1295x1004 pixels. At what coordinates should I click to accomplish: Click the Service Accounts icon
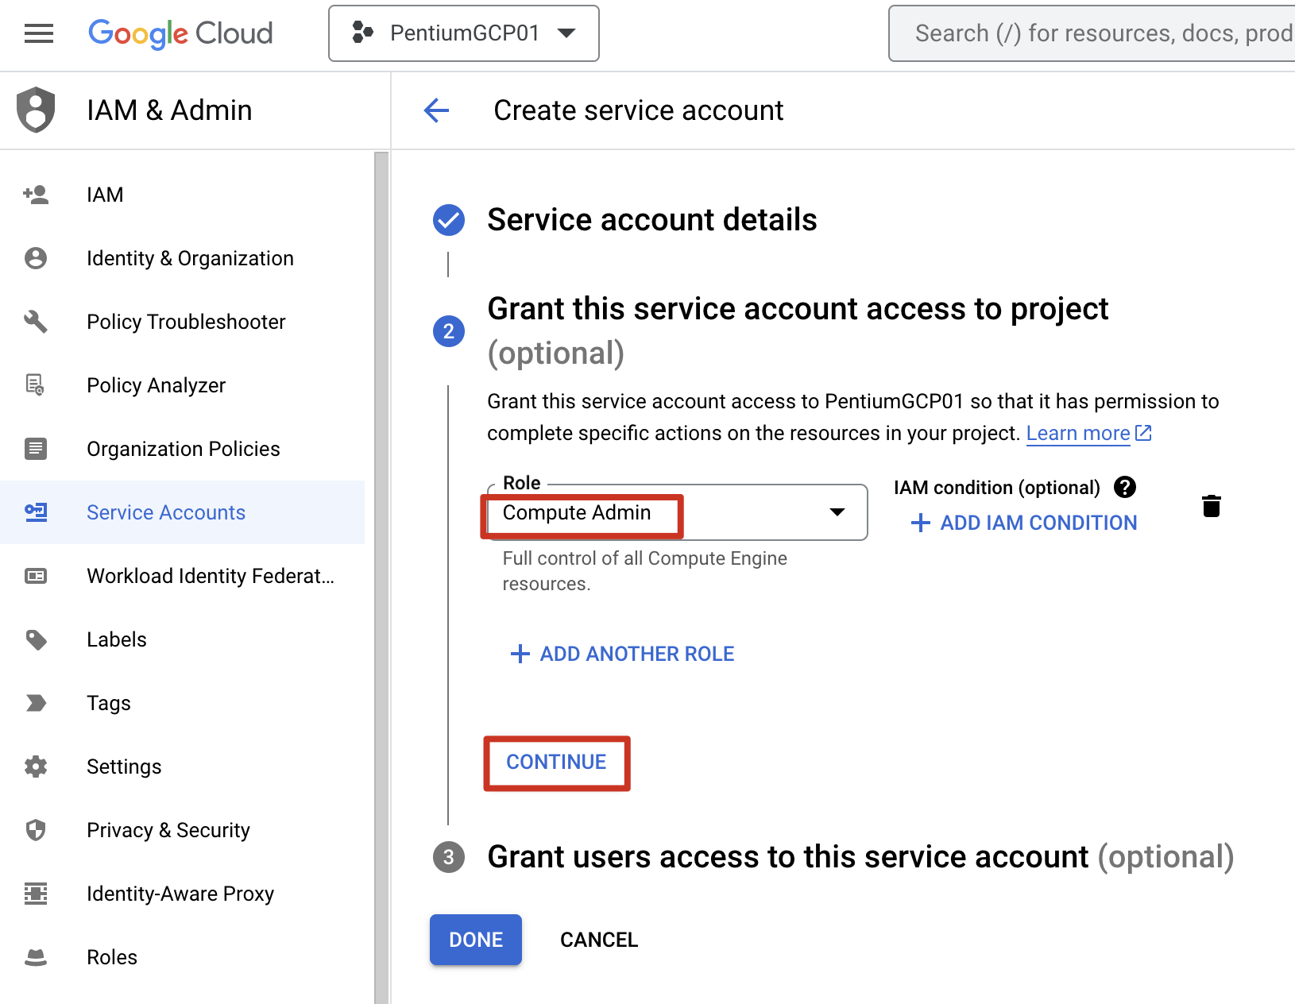(x=36, y=512)
